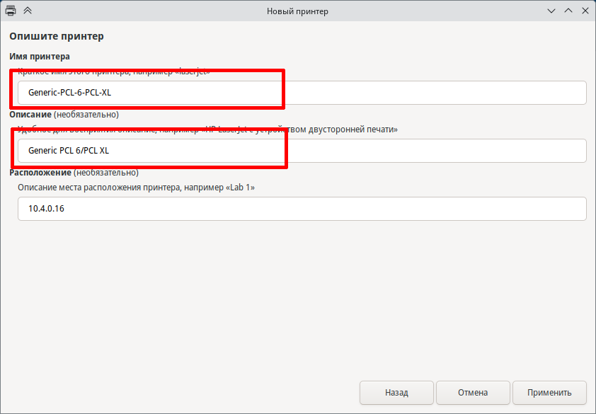Maximize the Новый принтер dialog

(568, 11)
